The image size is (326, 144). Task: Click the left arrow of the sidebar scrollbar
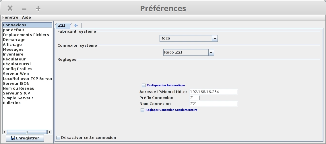coord(5,132)
